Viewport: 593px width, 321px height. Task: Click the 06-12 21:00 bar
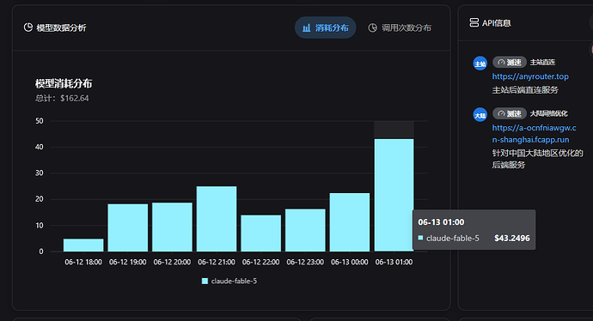tap(217, 219)
